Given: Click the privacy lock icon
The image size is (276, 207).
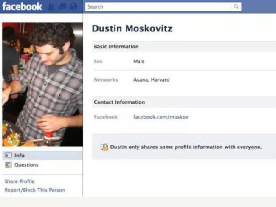Looking at the screenshot, I should click(x=104, y=147).
